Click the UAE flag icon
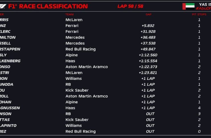211x138 pixels. tap(188, 6)
